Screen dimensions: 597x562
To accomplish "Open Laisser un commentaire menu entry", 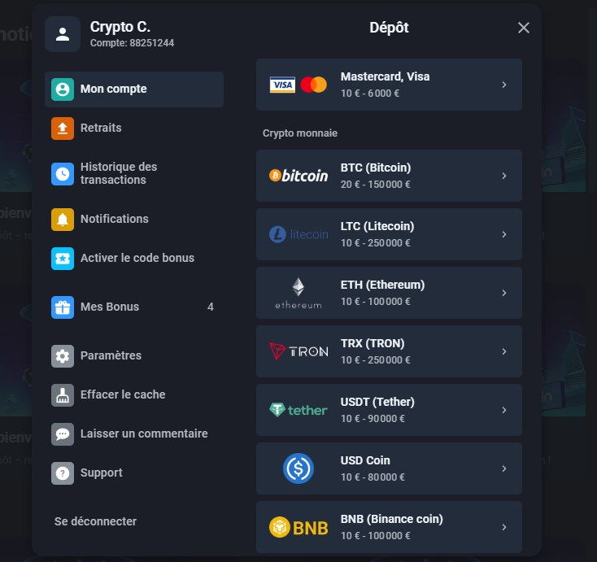I will pyautogui.click(x=143, y=434).
